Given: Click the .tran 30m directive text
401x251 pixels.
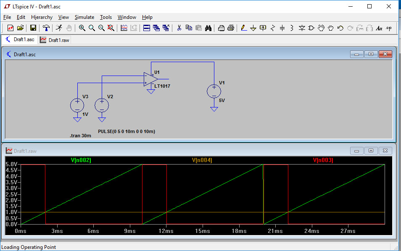Looking at the screenshot, I should tap(80, 136).
